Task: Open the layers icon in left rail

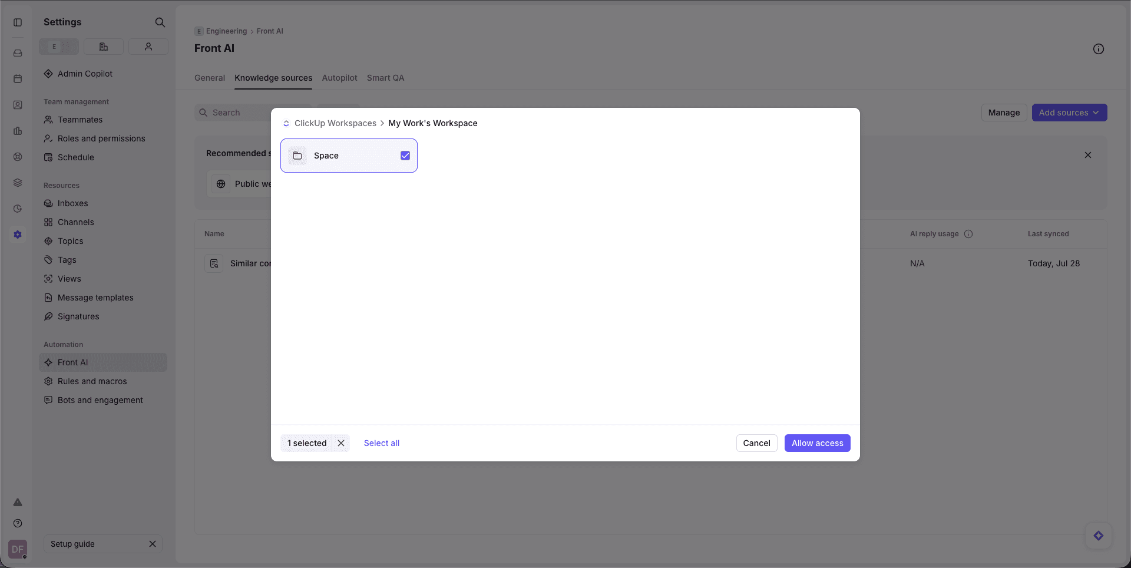Action: (18, 183)
